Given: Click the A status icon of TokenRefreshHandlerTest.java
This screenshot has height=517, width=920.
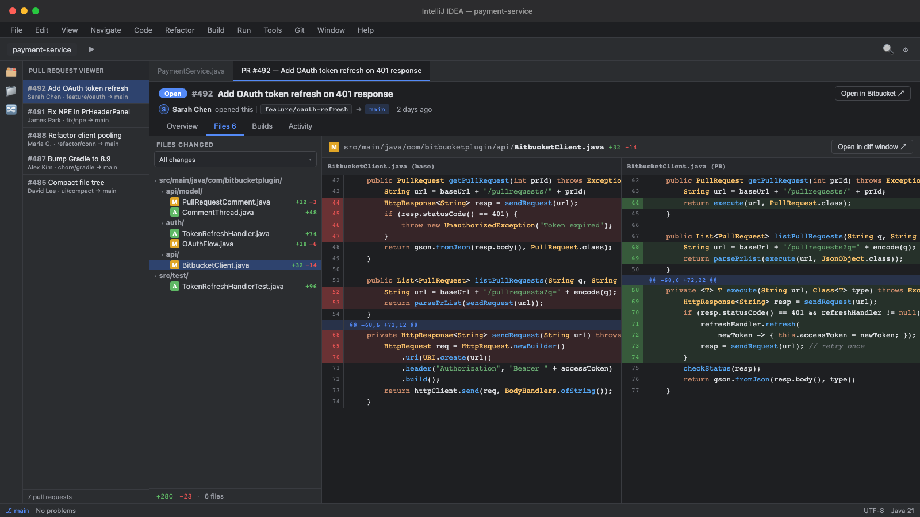Looking at the screenshot, I should (175, 286).
